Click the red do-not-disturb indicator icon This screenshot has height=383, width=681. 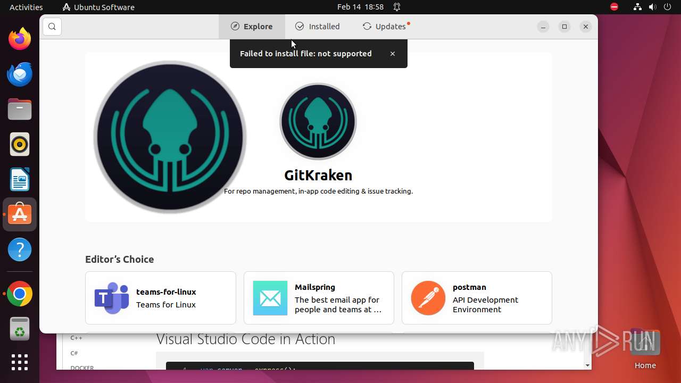click(x=614, y=7)
